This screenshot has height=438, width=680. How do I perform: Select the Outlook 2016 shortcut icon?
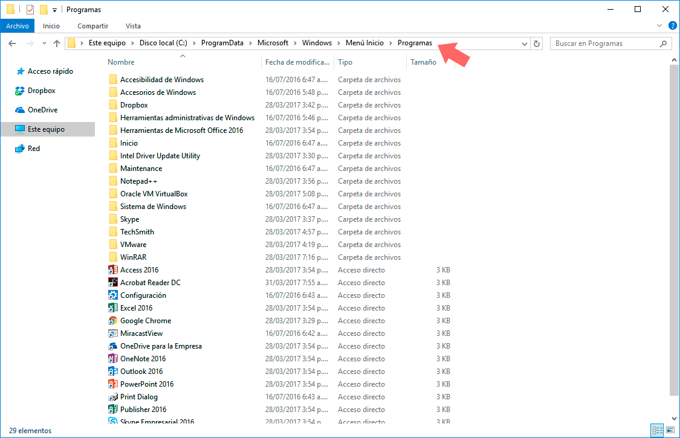click(113, 371)
